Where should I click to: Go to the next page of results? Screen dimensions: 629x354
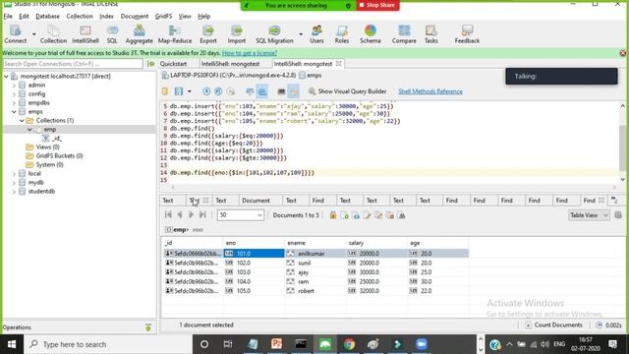click(191, 215)
